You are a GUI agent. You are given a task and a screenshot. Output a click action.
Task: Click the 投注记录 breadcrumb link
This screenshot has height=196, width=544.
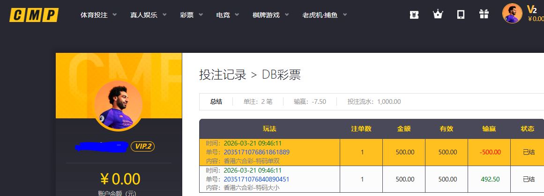tap(223, 75)
